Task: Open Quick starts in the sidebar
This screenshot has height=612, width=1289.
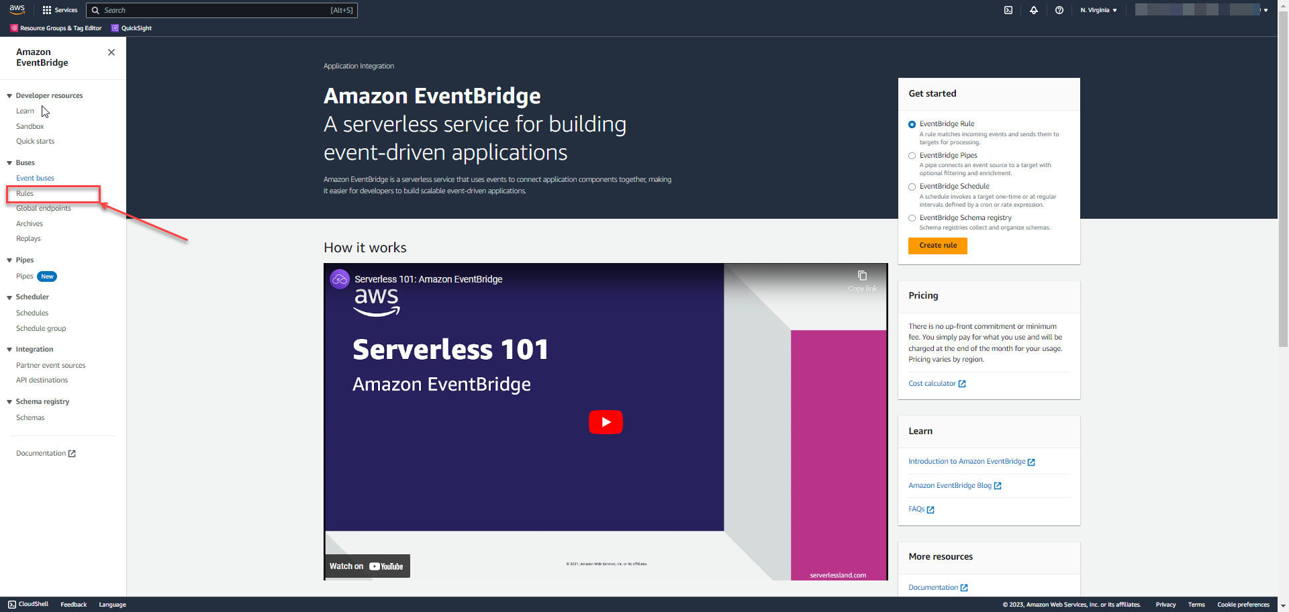Action: coord(36,141)
